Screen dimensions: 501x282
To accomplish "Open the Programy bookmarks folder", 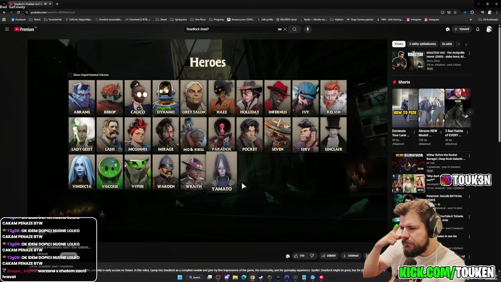I will click(217, 20).
